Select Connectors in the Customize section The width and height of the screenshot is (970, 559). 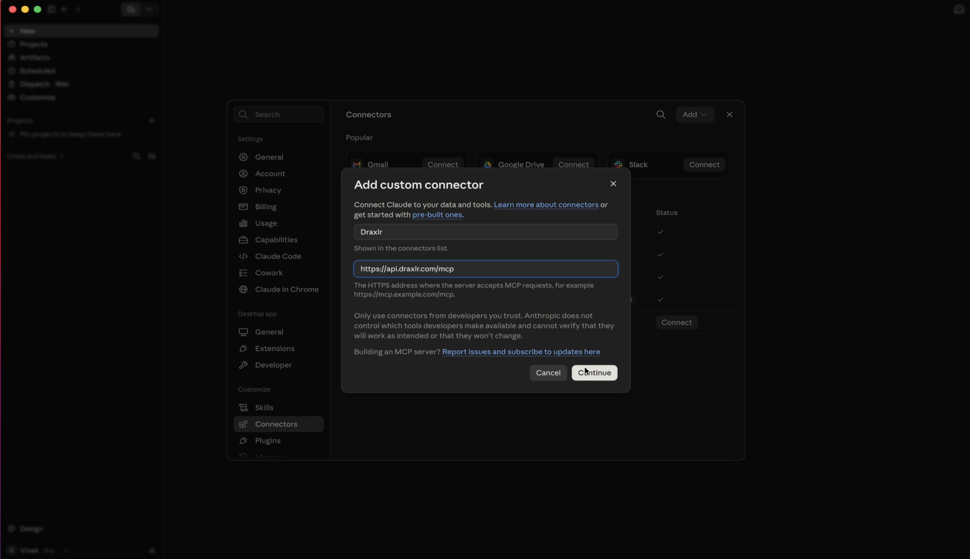pyautogui.click(x=278, y=424)
